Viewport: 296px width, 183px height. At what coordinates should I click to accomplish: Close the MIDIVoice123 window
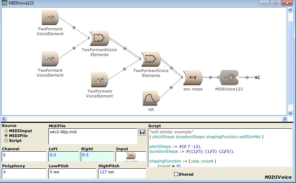click(x=287, y=3)
